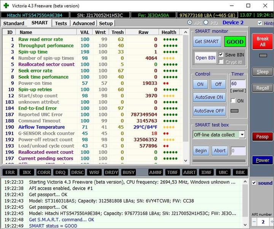Decrease API number with minus button
The width and height of the screenshot is (274, 229).
tap(254, 221)
